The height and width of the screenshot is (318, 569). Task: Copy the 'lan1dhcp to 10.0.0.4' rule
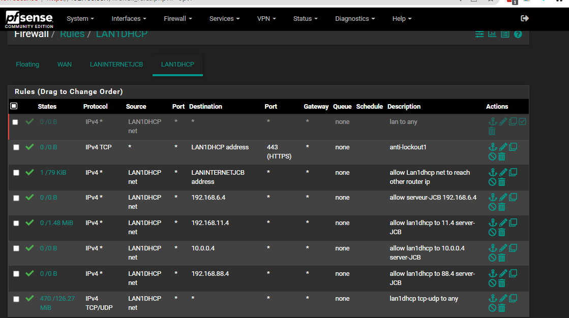(513, 248)
